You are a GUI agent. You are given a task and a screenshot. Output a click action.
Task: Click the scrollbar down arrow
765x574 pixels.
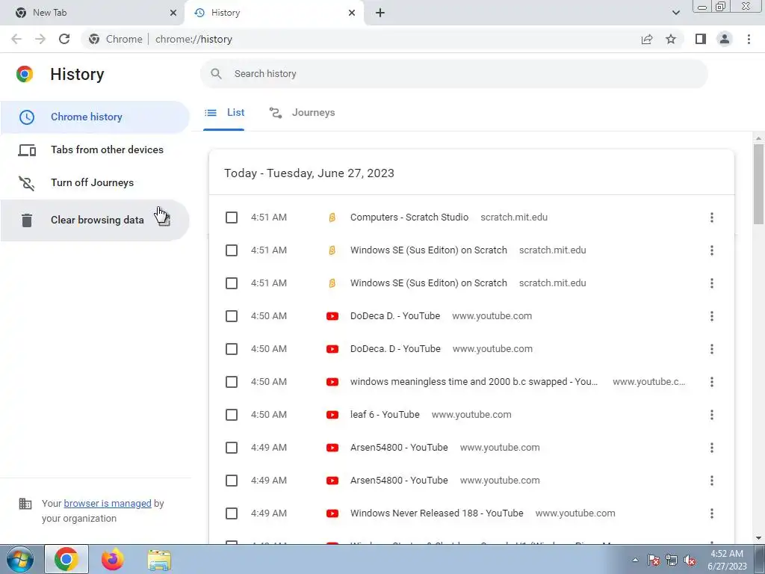point(759,538)
